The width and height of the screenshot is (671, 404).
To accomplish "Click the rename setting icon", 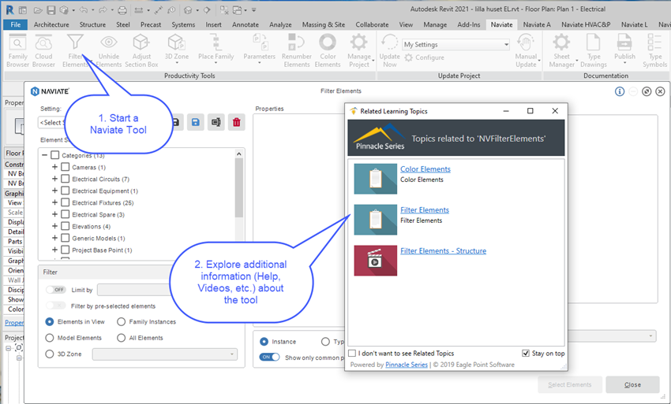I will 216,123.
